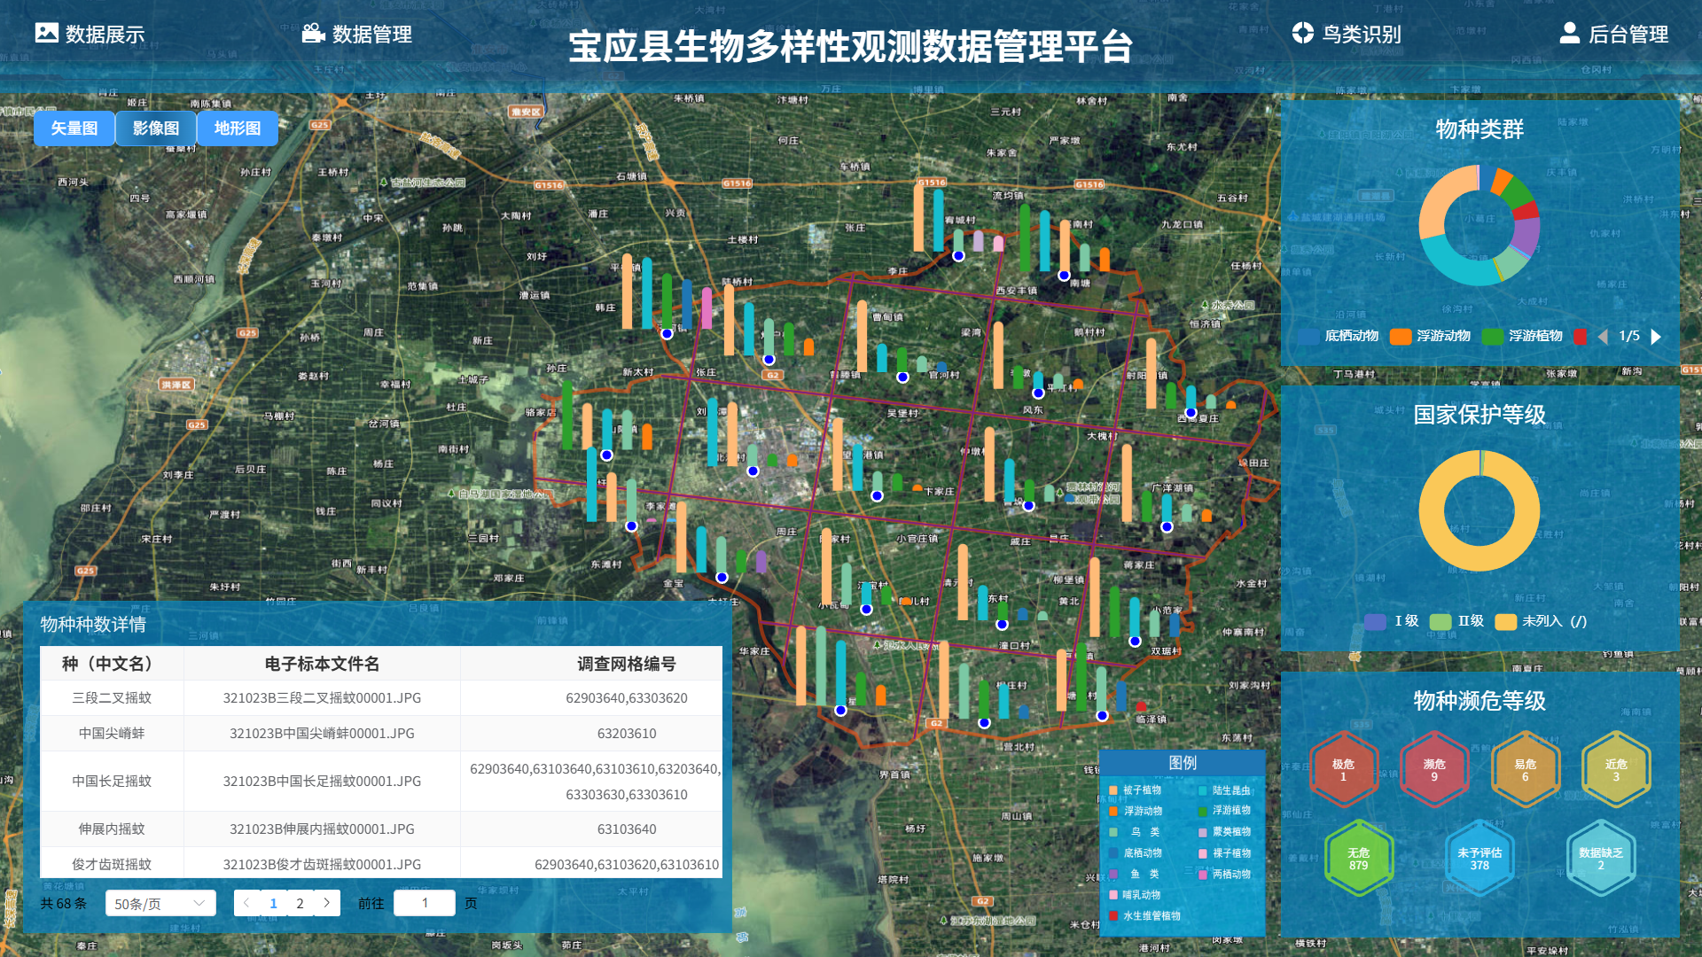Switch map to 矢量图 view
Image resolution: width=1702 pixels, height=957 pixels.
pos(74,128)
